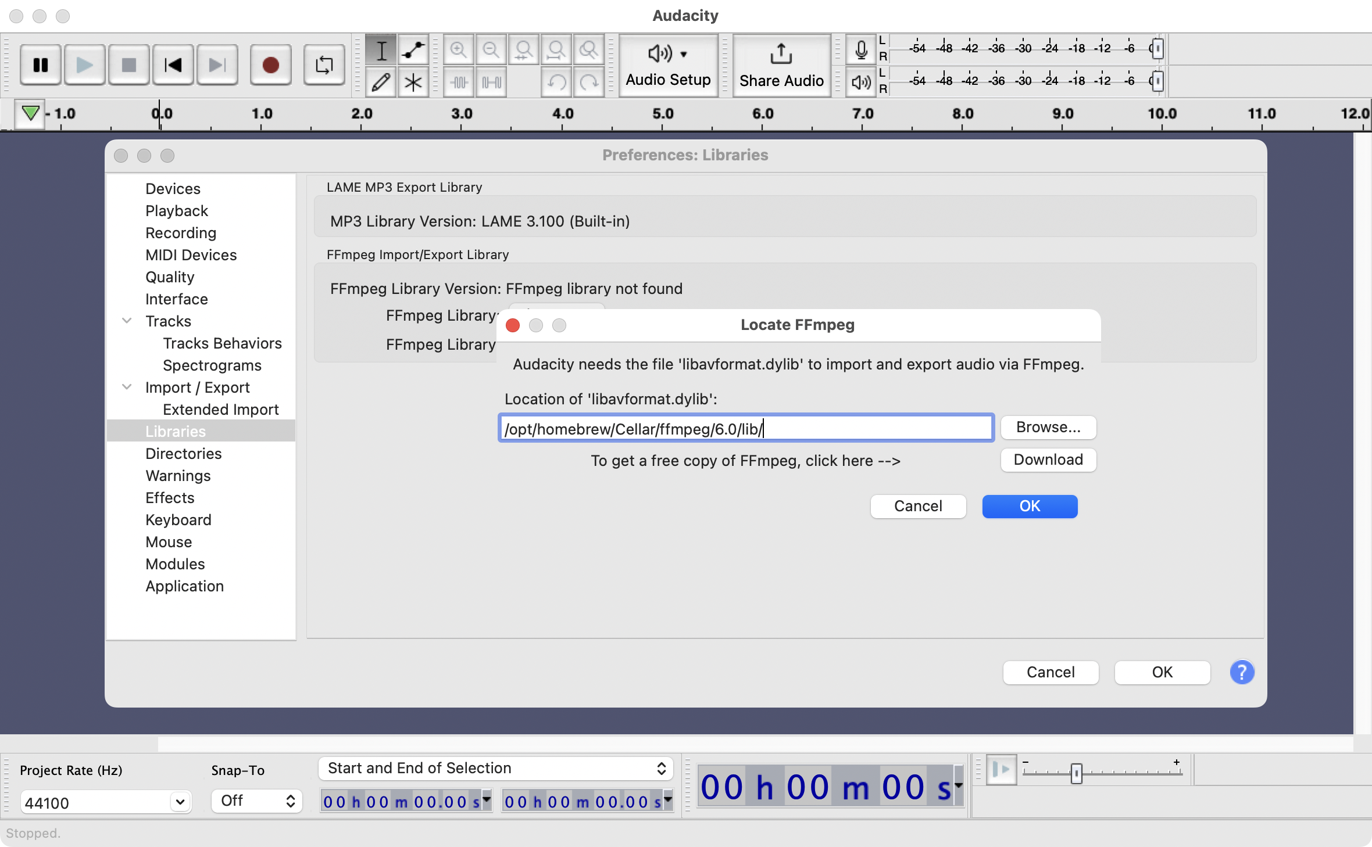Image resolution: width=1372 pixels, height=847 pixels.
Task: Click the Browse button in Locate FFmpeg
Action: (1048, 427)
